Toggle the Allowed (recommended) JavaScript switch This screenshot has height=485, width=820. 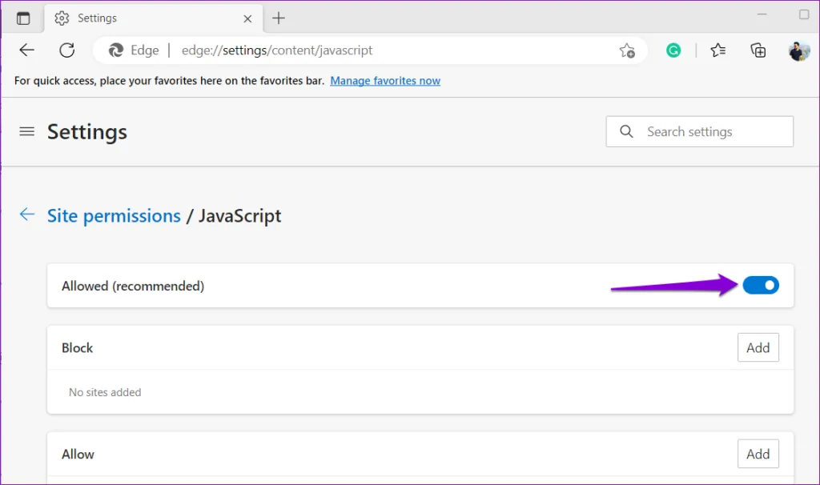point(760,286)
